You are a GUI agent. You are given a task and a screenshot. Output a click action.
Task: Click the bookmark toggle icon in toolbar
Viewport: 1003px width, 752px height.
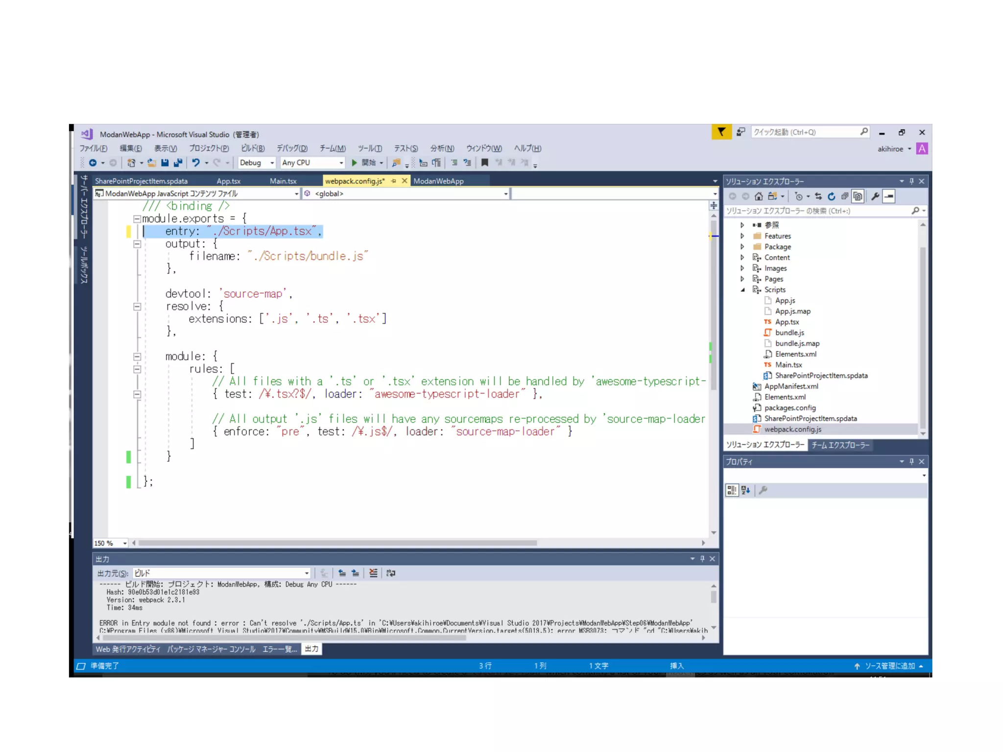pos(485,163)
